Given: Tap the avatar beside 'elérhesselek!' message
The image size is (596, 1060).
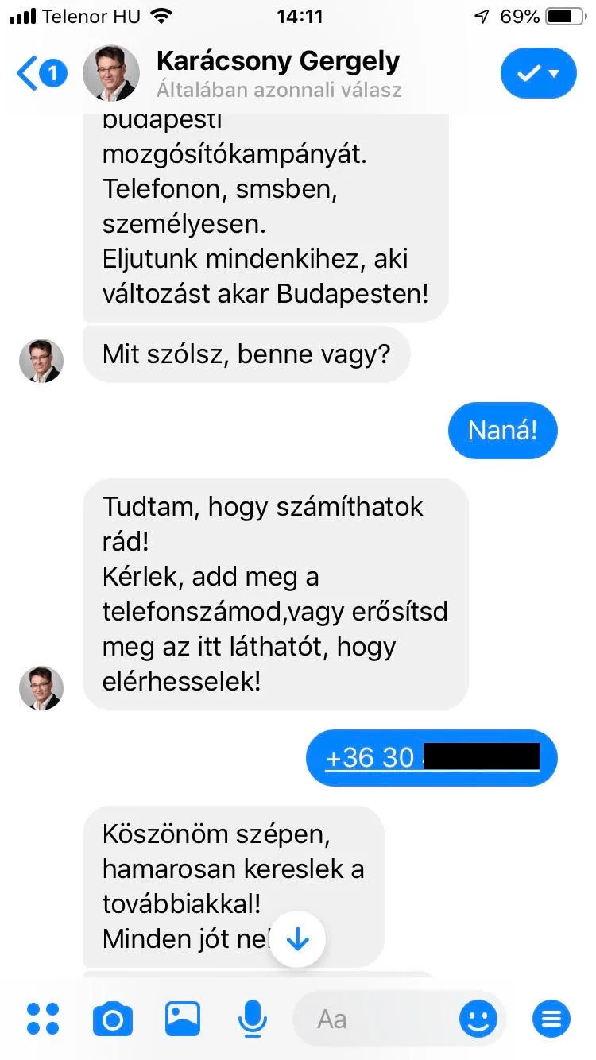Looking at the screenshot, I should tap(41, 688).
